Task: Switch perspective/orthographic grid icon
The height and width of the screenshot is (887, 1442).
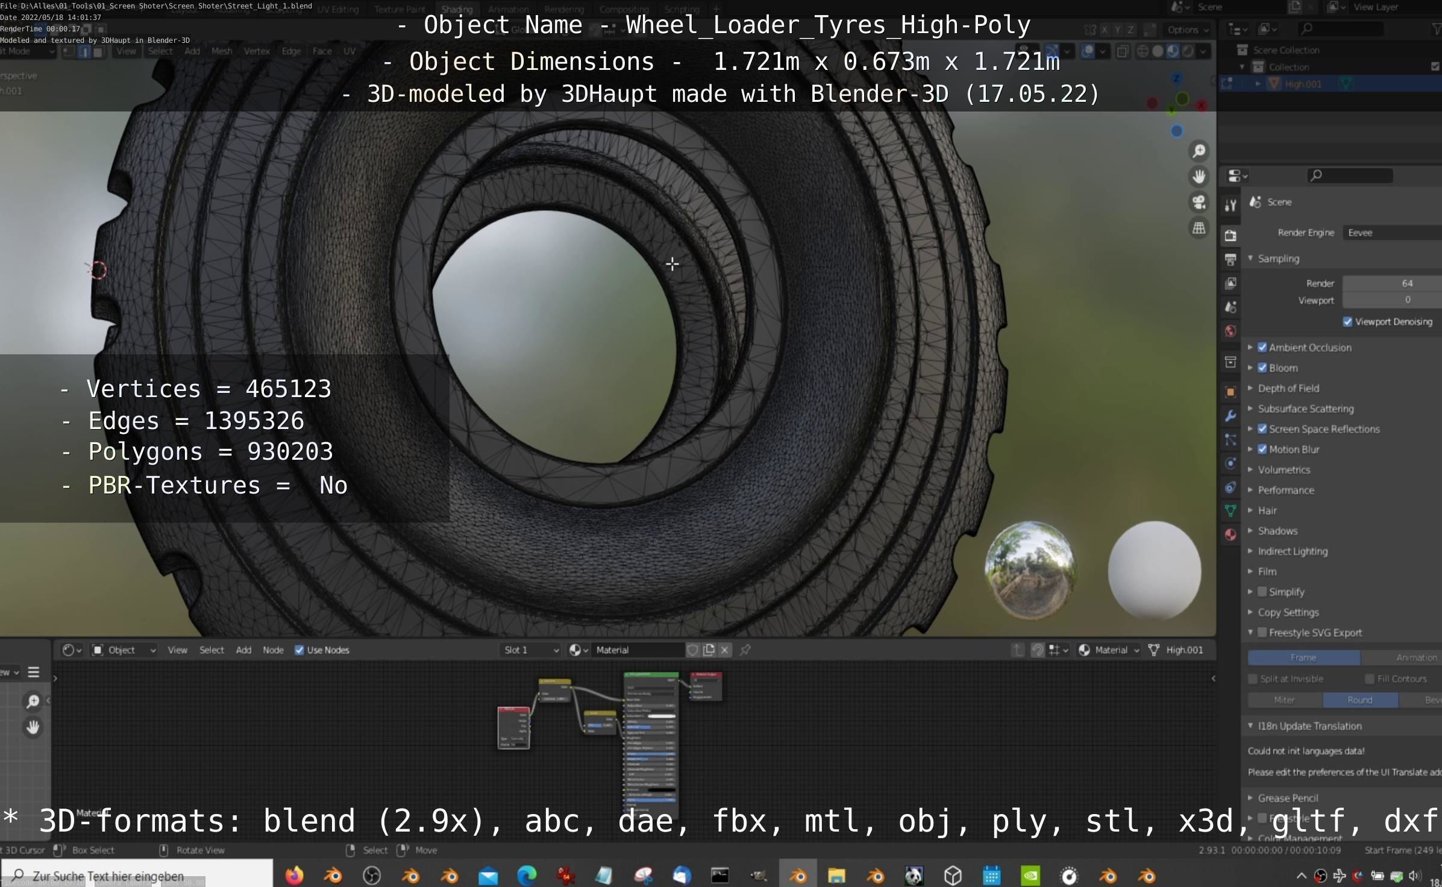Action: 1199,228
